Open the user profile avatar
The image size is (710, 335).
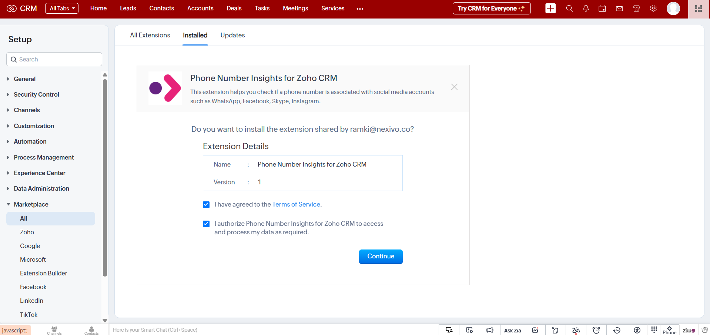pyautogui.click(x=673, y=8)
